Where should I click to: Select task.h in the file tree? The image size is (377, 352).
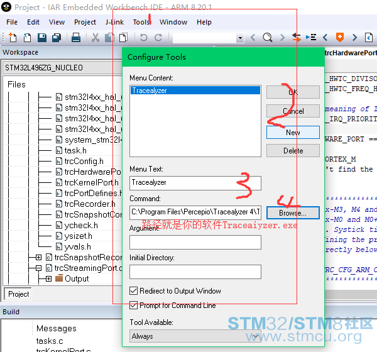coord(75,151)
